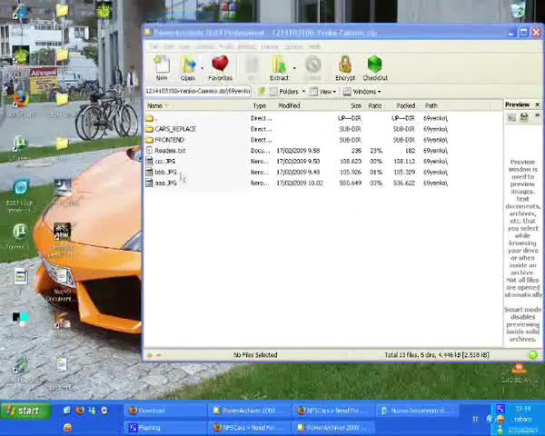Select the aaa.JPG file
This screenshot has height=436, width=545.
164,183
